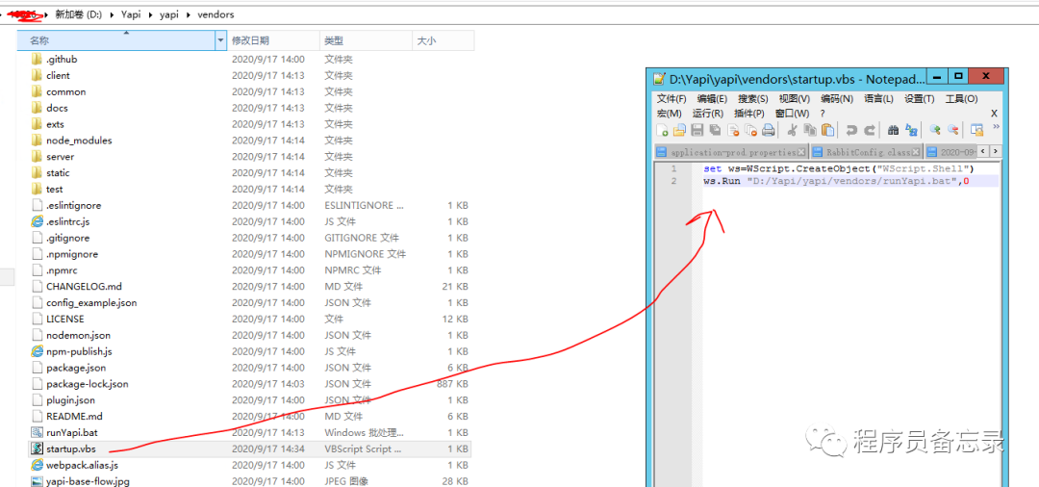Open the 语言(L) menu
This screenshot has height=487, width=1039.
click(x=878, y=99)
